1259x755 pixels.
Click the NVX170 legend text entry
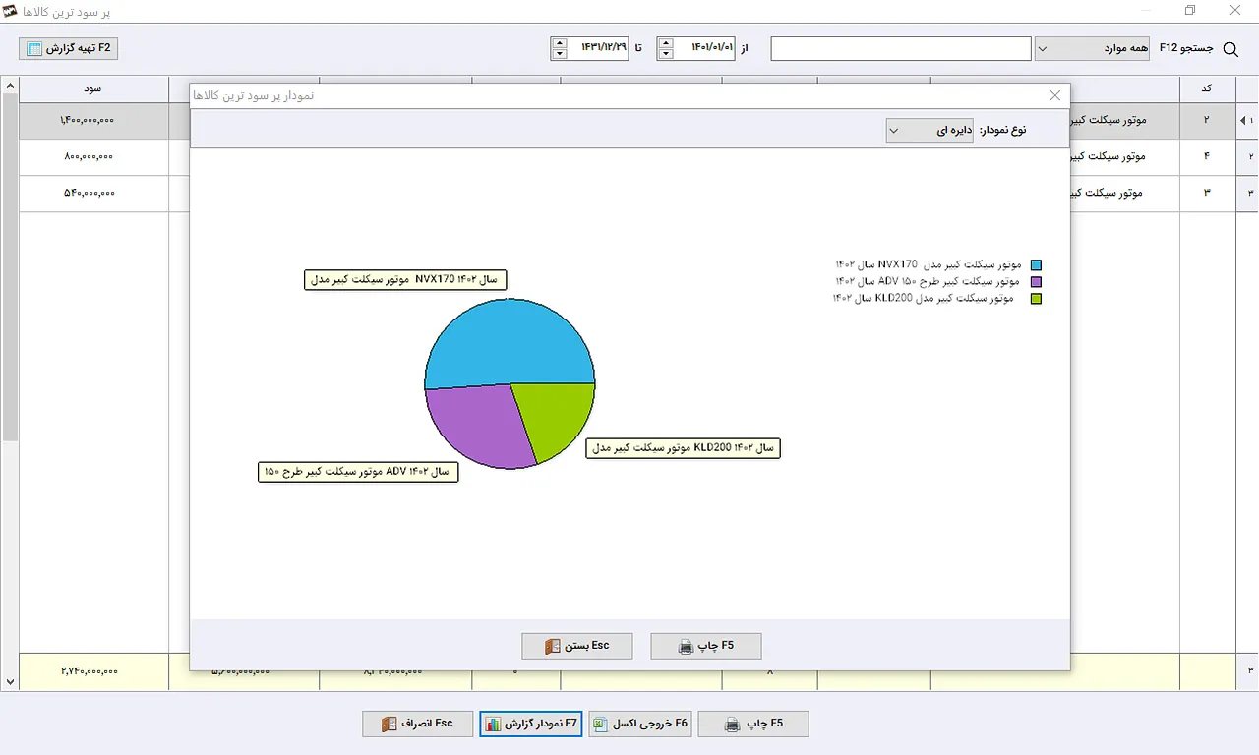pyautogui.click(x=929, y=265)
